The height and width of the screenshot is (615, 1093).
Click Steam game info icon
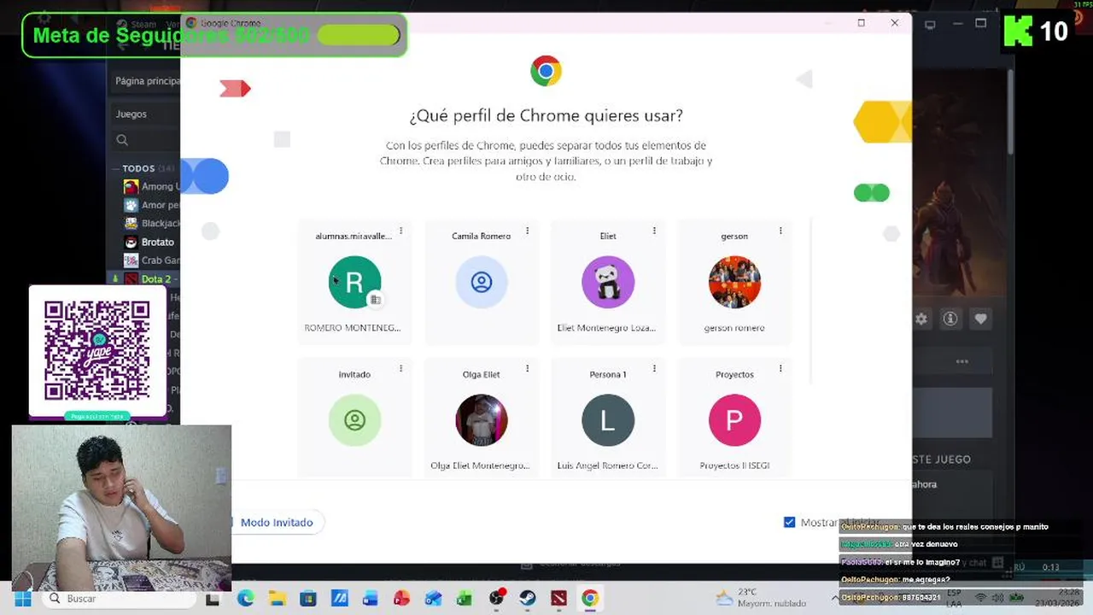(x=950, y=319)
